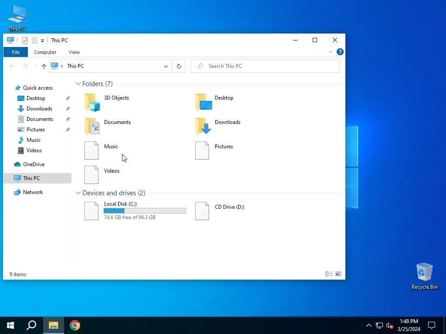Click the Windows Start button

click(10, 325)
